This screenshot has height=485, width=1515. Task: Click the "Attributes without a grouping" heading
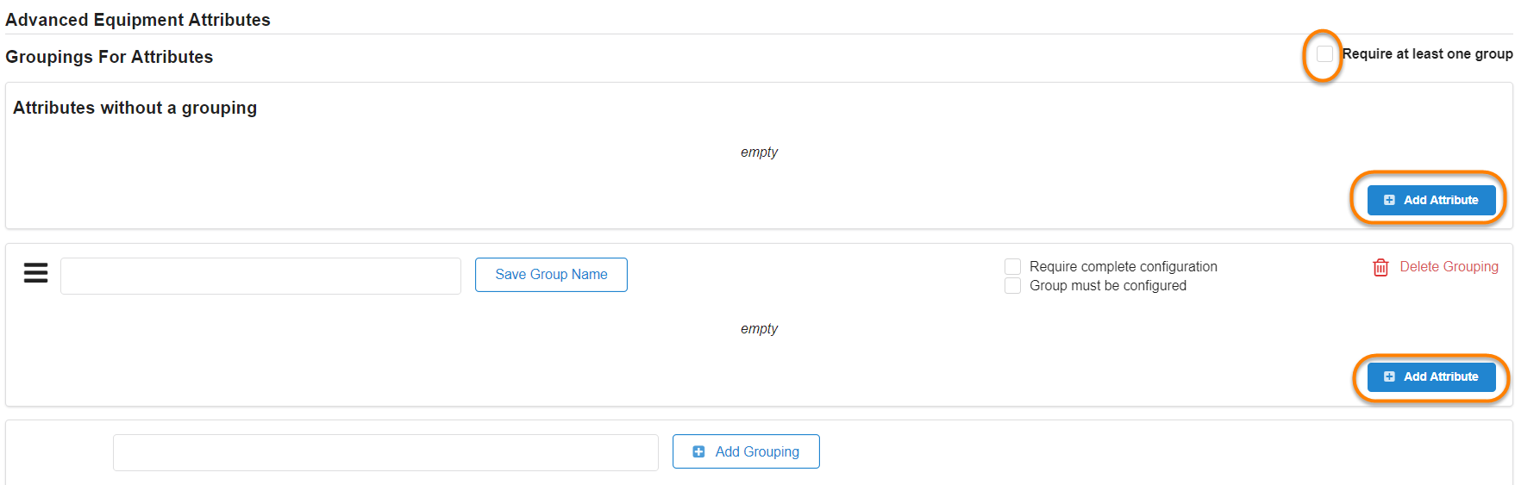[x=135, y=108]
